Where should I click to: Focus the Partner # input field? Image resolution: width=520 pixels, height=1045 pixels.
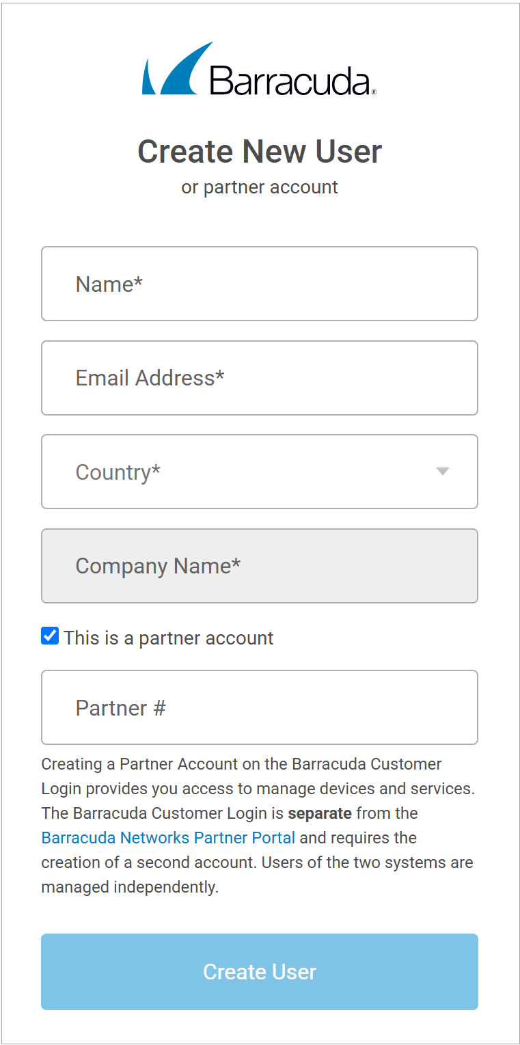[260, 707]
